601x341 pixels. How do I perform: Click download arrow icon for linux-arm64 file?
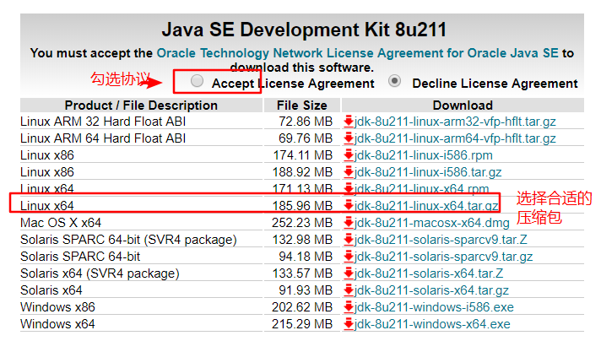[x=349, y=138]
